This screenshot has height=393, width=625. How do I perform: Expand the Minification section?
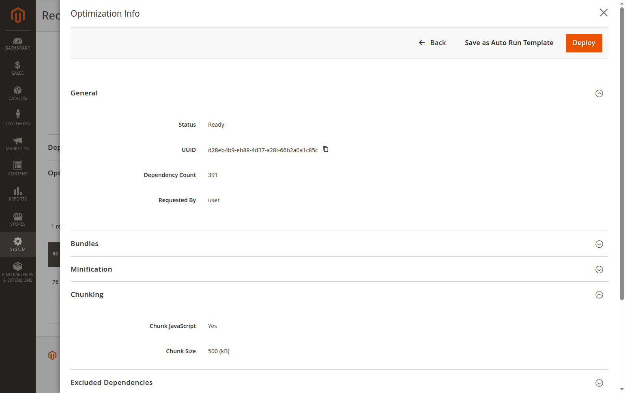[x=599, y=270]
